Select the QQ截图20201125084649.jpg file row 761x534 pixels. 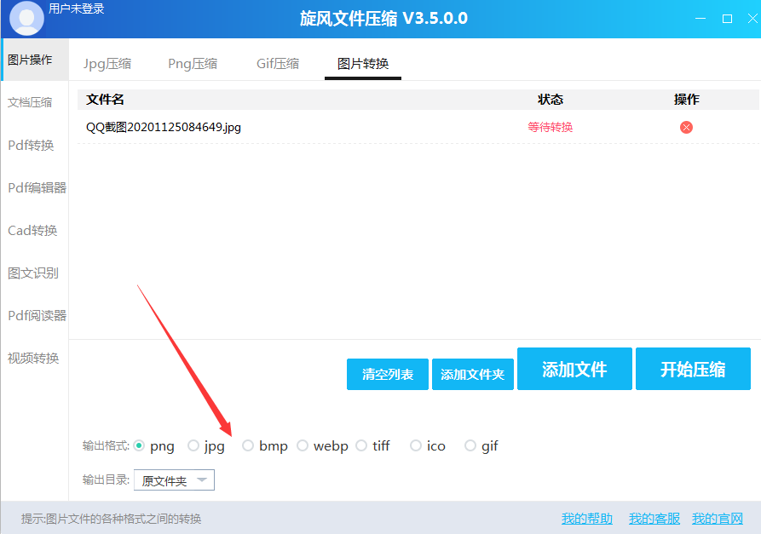tap(161, 126)
